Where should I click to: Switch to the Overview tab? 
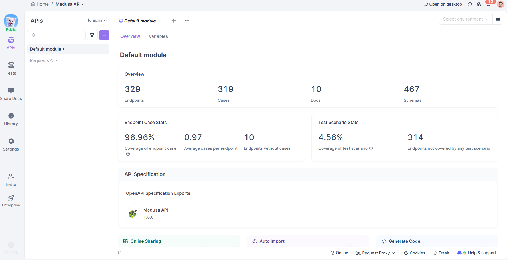130,36
